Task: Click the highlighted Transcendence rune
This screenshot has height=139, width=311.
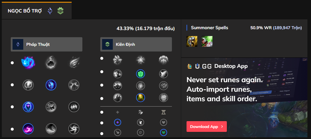Action: tap(28, 107)
